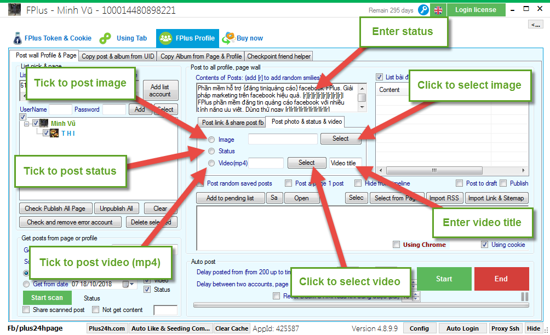Toggle the Using Chrome checkbox

(x=397, y=245)
